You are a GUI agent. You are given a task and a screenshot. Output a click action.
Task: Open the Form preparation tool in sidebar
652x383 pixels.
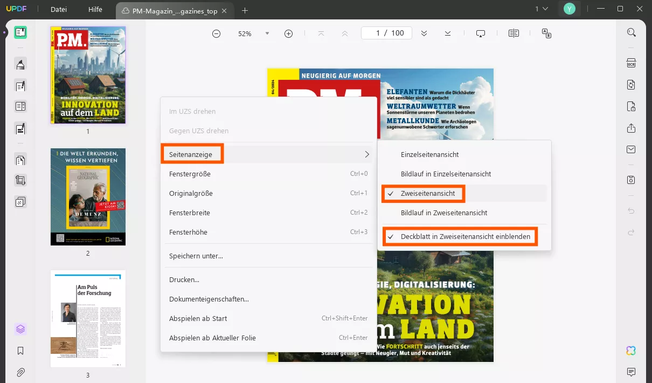[20, 107]
